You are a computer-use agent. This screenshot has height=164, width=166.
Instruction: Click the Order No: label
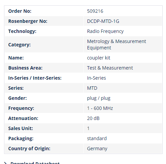20,11
